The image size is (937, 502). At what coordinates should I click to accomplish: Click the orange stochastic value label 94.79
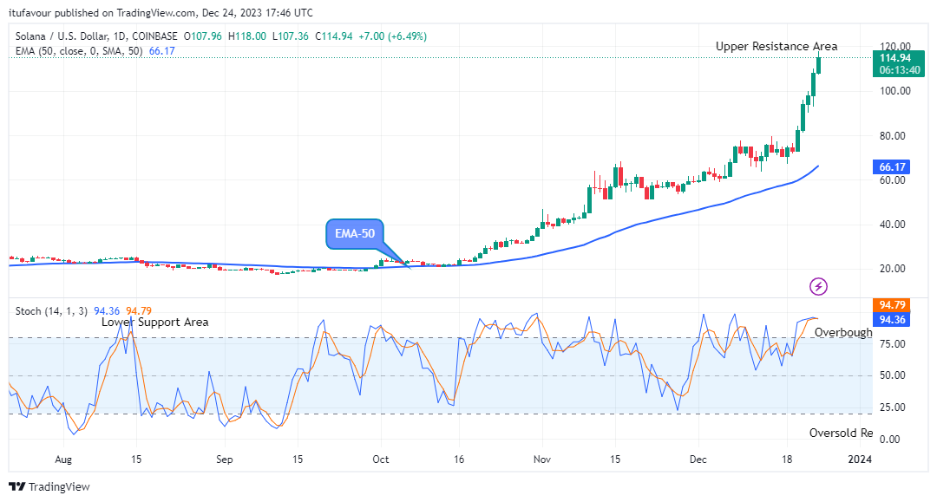(892, 305)
